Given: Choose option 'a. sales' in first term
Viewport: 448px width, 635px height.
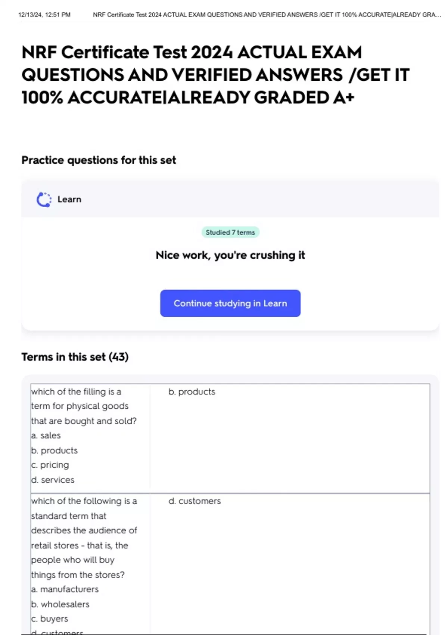Looking at the screenshot, I should (46, 436).
